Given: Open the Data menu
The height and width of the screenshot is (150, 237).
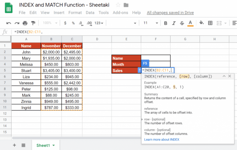Looking at the screenshot, I should pyautogui.click(x=90, y=12).
